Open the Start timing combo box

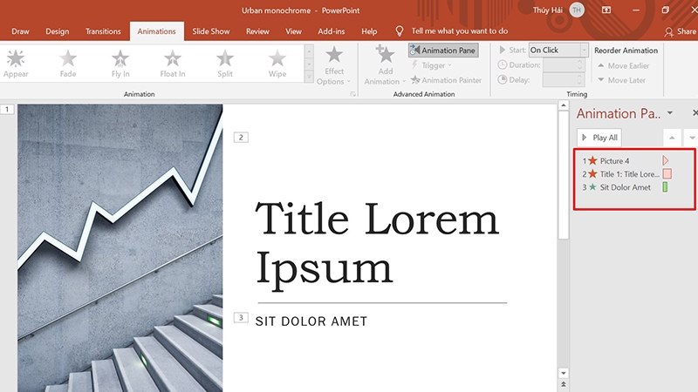coord(558,50)
